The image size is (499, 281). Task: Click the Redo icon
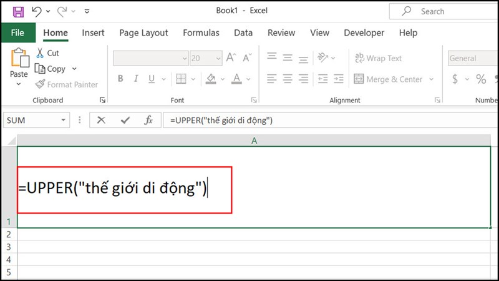tap(62, 11)
